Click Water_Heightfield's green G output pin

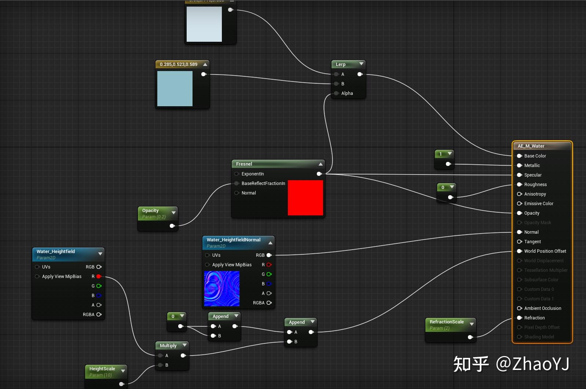tap(99, 286)
